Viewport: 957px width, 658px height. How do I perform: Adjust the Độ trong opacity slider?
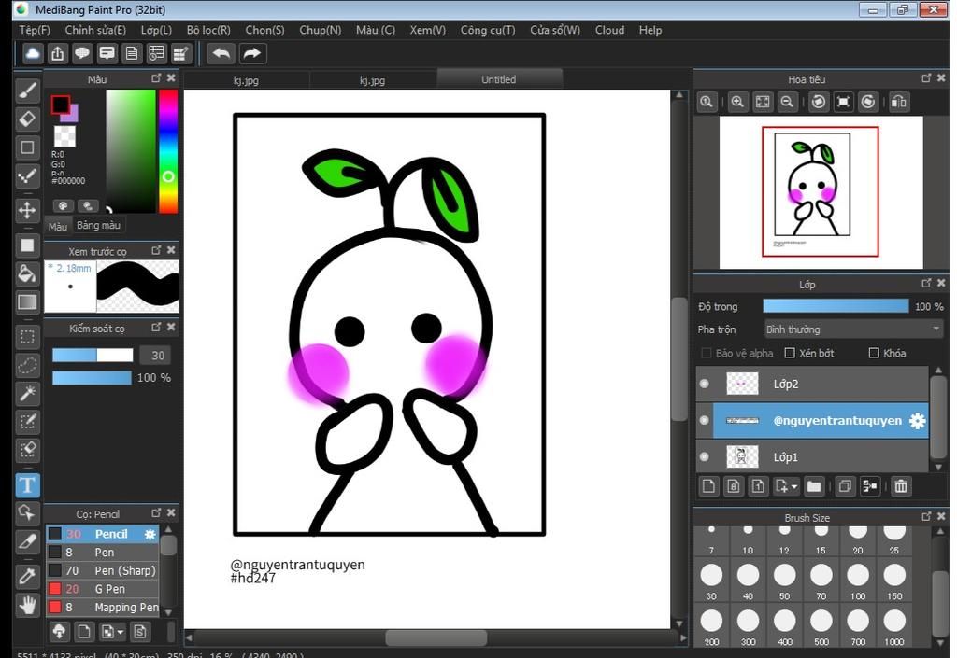tap(836, 306)
